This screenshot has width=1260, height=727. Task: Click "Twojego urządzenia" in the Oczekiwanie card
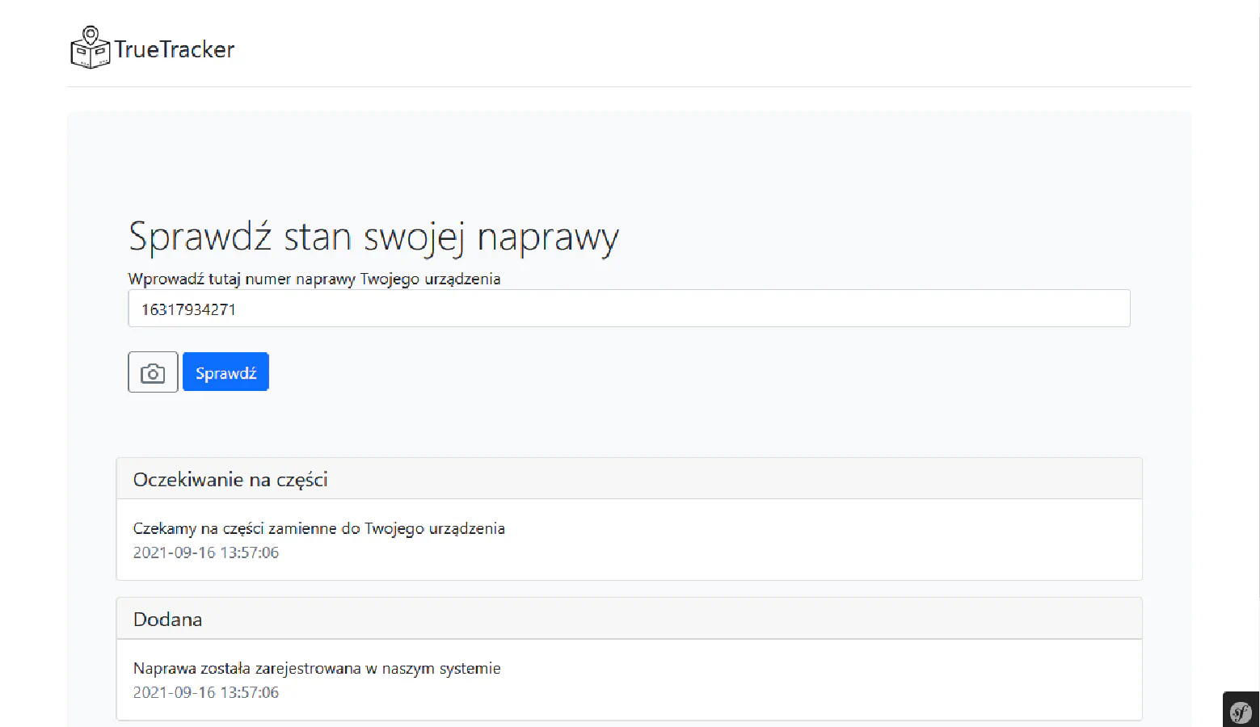pos(434,528)
